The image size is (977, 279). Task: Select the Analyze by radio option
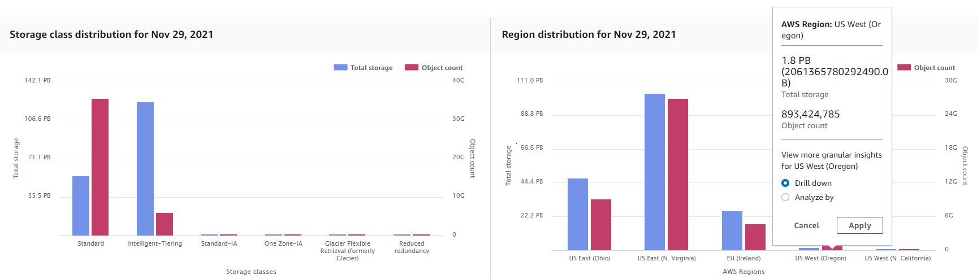pos(785,197)
